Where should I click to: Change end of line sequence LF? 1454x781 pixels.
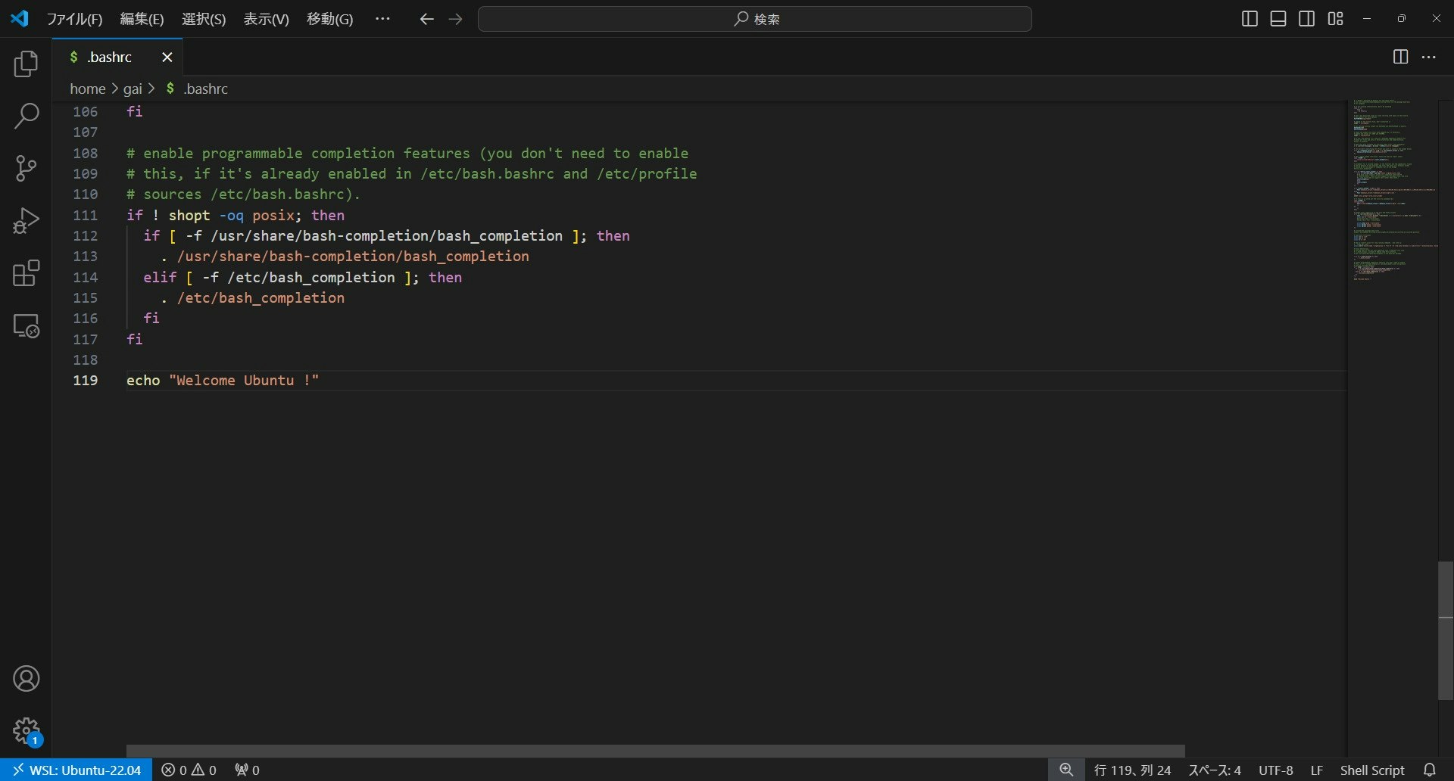coord(1317,770)
